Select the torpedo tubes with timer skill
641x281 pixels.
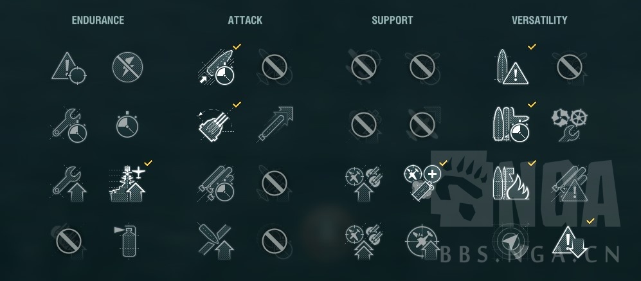click(217, 183)
